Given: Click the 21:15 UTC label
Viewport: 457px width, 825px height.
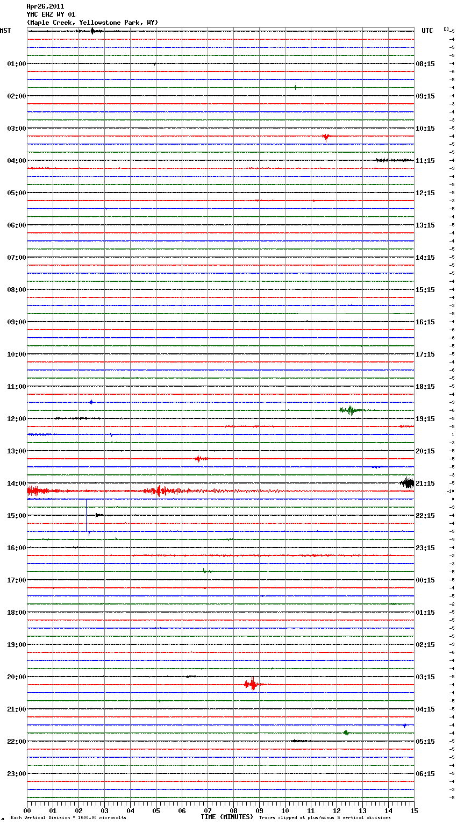Looking at the screenshot, I should (425, 483).
